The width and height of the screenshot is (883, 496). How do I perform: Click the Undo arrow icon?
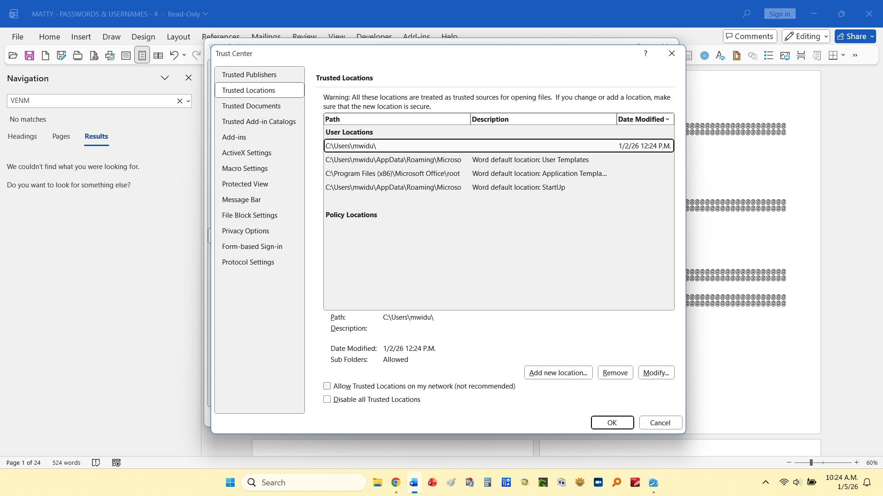tap(173, 56)
